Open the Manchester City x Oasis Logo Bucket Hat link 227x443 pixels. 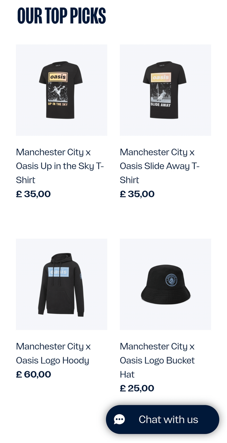click(x=157, y=360)
